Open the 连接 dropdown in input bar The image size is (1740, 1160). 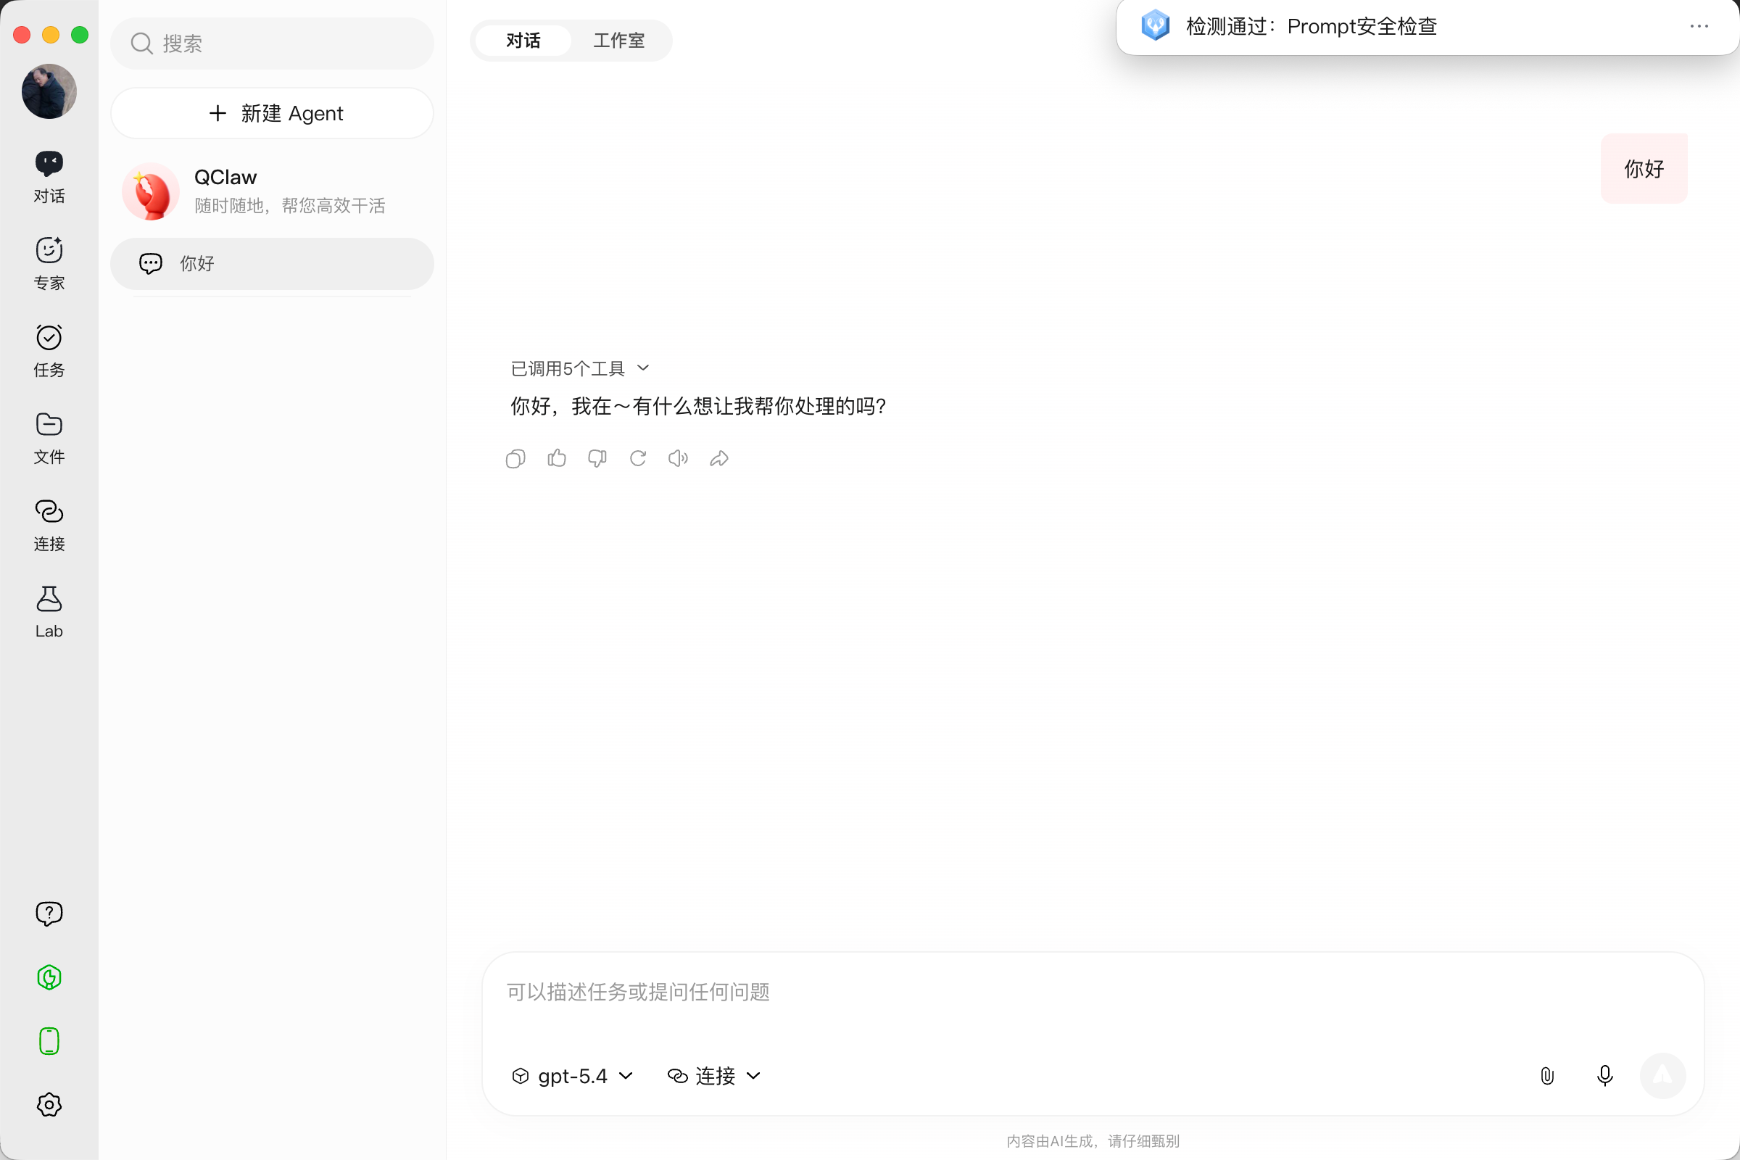click(x=714, y=1076)
